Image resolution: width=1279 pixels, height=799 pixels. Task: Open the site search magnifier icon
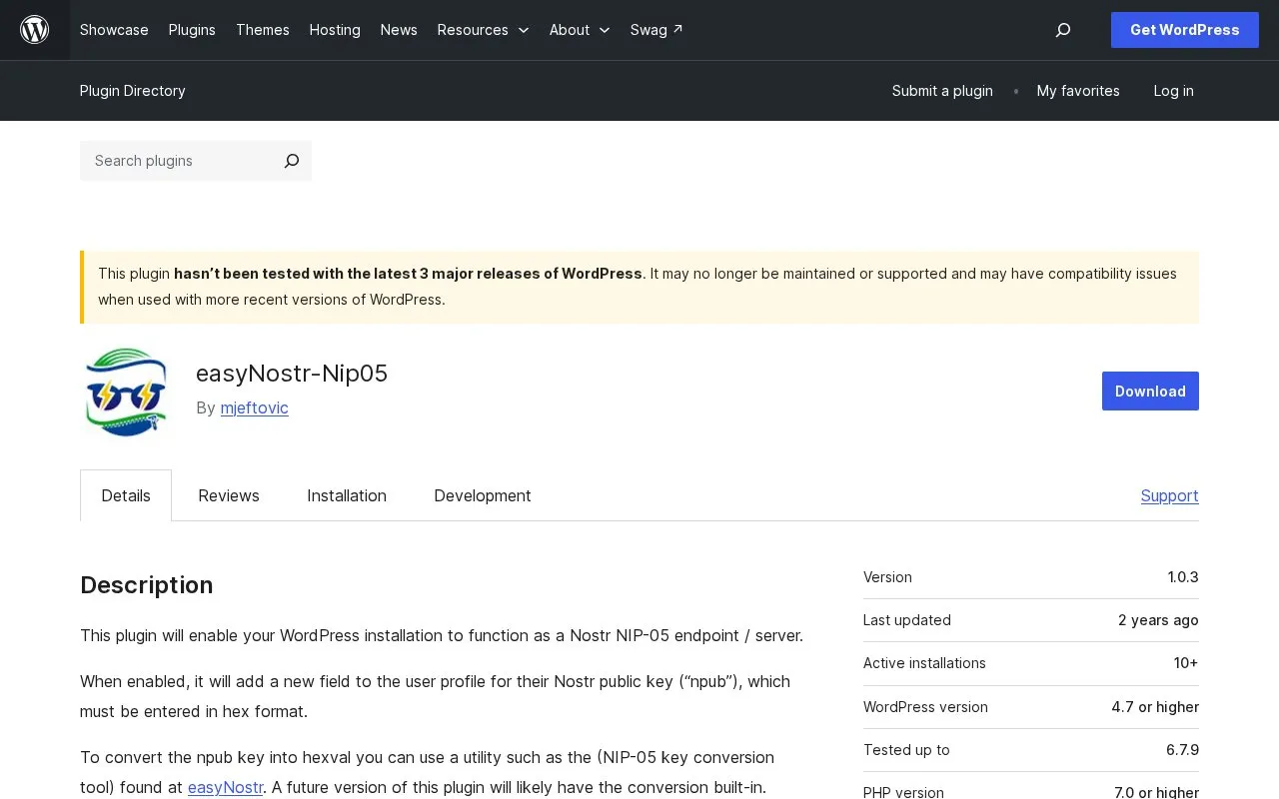(1063, 30)
